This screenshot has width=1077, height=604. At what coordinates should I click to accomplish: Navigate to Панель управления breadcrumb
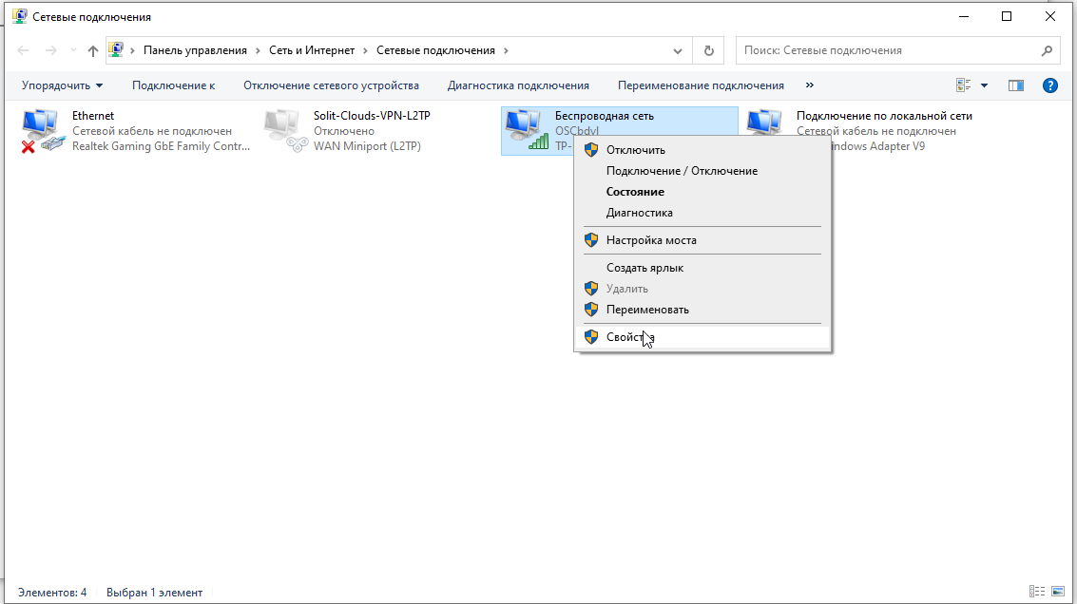click(195, 50)
